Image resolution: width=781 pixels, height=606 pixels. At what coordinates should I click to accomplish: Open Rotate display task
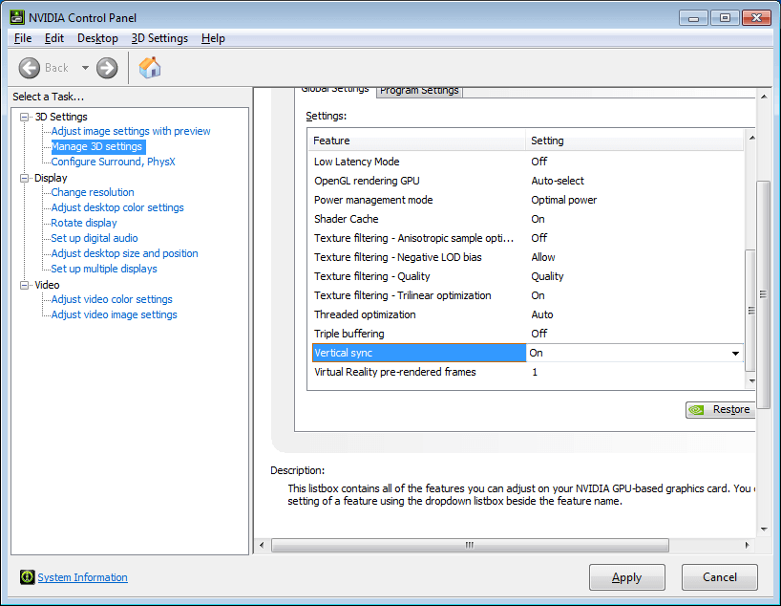coord(84,223)
